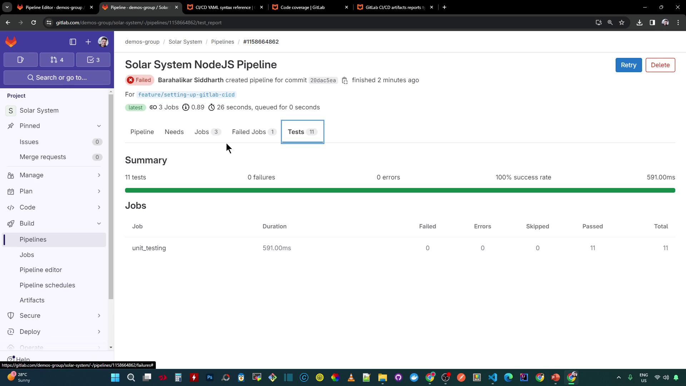Open the user avatar menu
Screen dimensions: 686x386
pyautogui.click(x=103, y=42)
